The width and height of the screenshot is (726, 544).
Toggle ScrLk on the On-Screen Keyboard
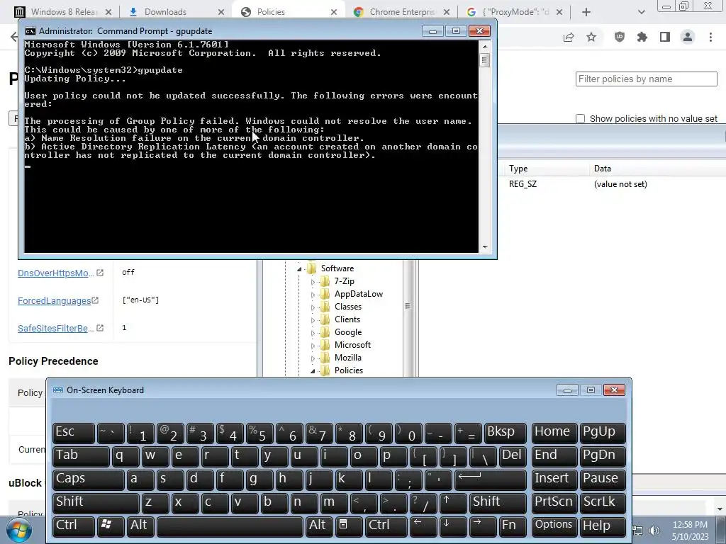click(603, 502)
